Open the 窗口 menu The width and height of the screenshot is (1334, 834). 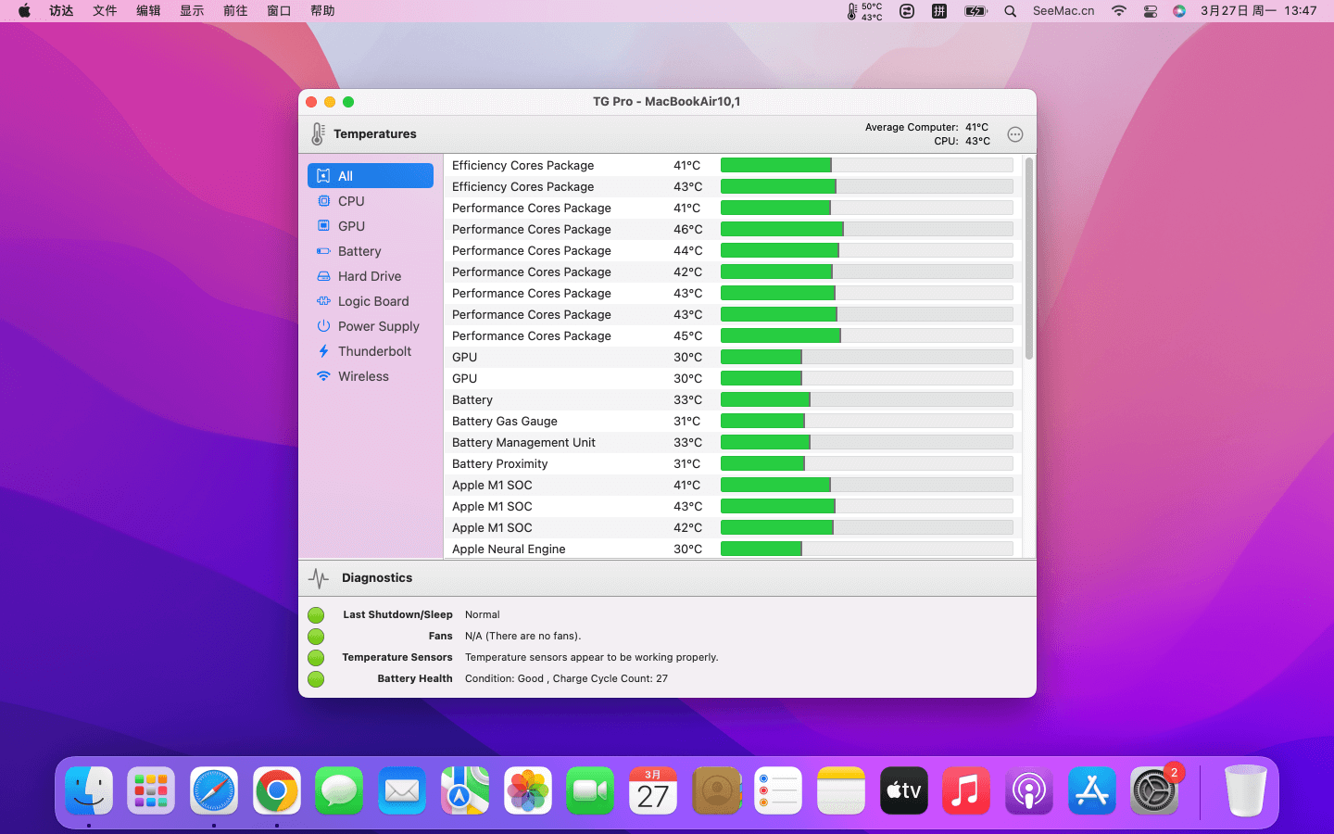(x=279, y=11)
